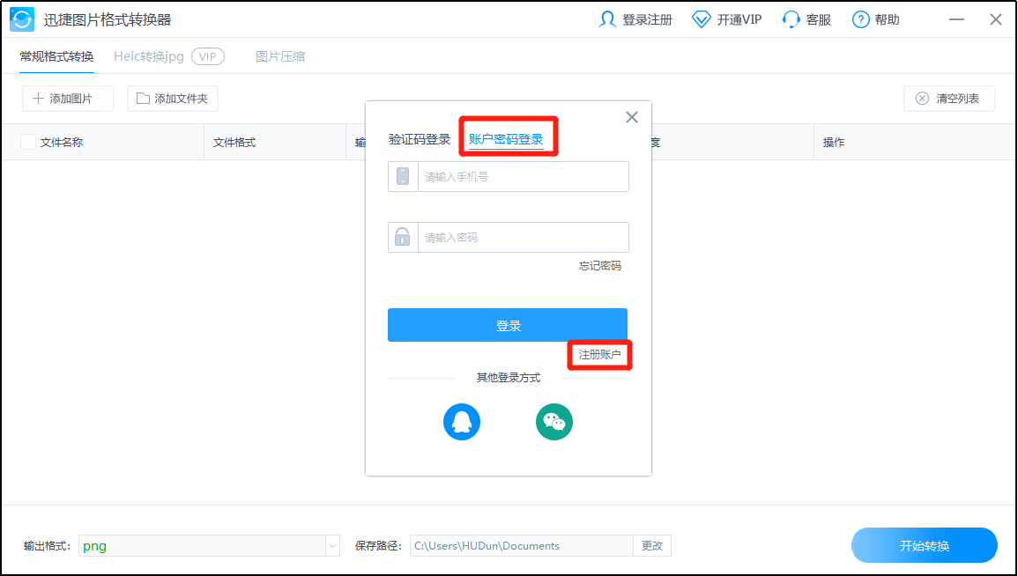Screen dimensions: 1018x576
Task: Click the 忘记密码 link
Action: 600,266
